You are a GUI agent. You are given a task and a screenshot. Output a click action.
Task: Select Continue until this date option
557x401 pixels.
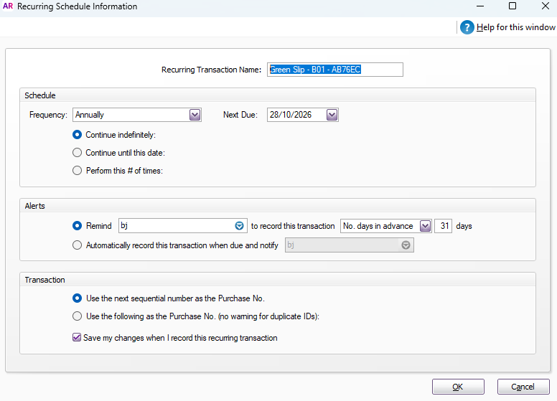pyautogui.click(x=78, y=152)
